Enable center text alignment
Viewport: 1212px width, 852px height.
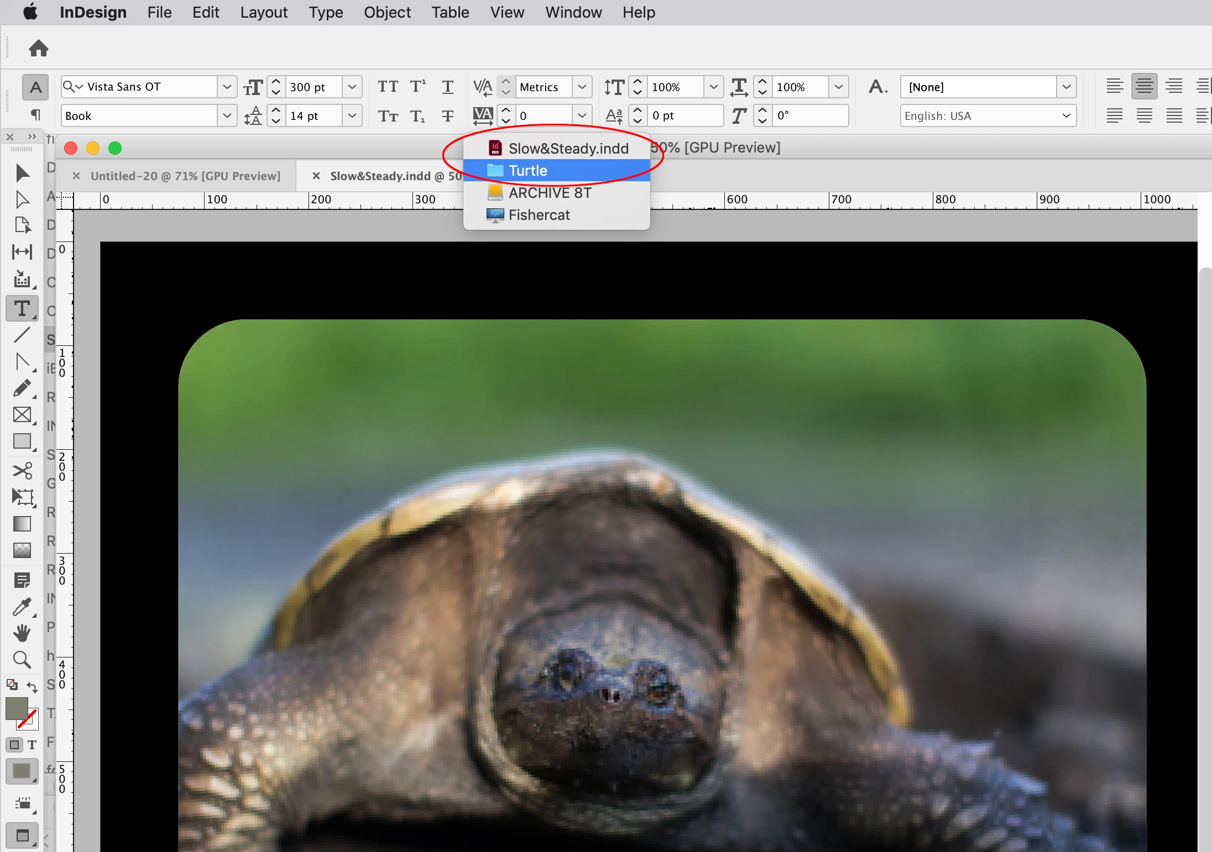pos(1144,87)
